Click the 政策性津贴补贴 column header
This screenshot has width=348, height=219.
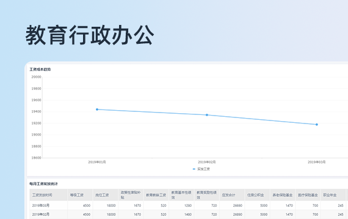click(x=131, y=195)
